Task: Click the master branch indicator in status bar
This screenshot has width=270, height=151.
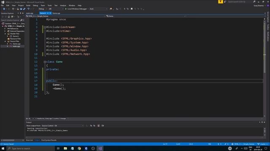Action: click(262, 144)
